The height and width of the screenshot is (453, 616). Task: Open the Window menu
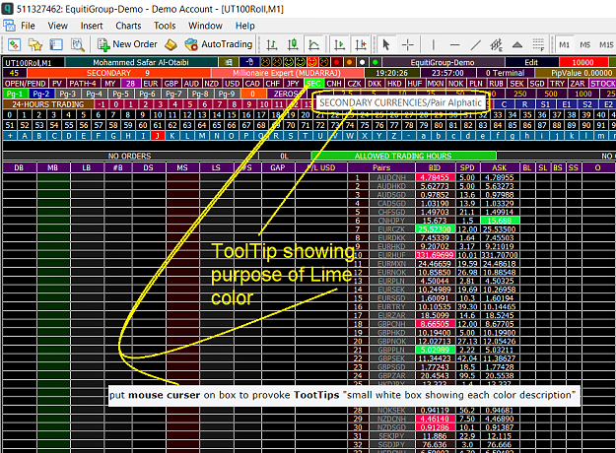point(205,26)
